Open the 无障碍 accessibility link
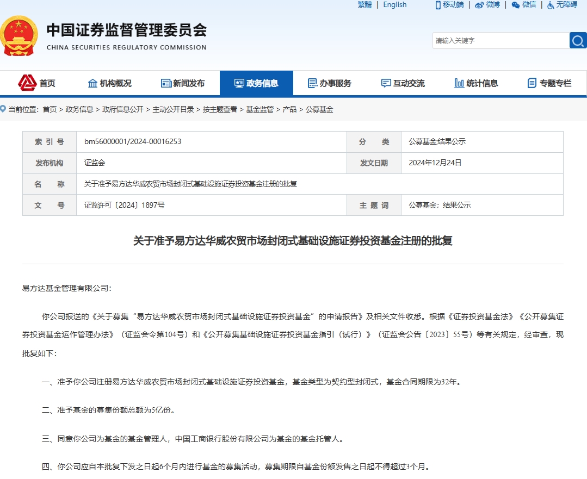 566,5
